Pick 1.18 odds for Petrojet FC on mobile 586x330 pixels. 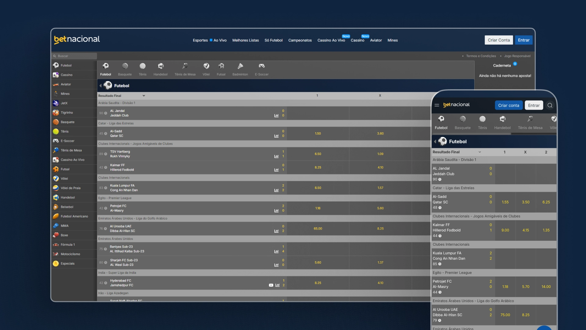click(505, 287)
